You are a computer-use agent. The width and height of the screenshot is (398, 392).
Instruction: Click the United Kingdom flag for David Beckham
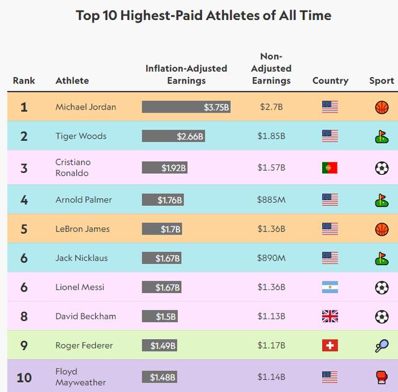[x=330, y=316]
